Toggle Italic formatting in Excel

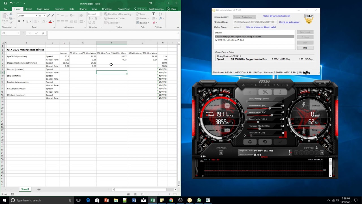23,21
